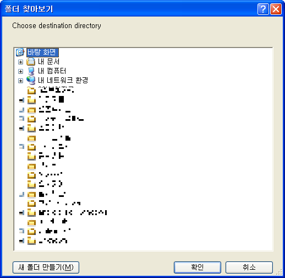The image size is (285, 278).
Task: Select the 내 문서 tree item label
Action: click(x=49, y=62)
